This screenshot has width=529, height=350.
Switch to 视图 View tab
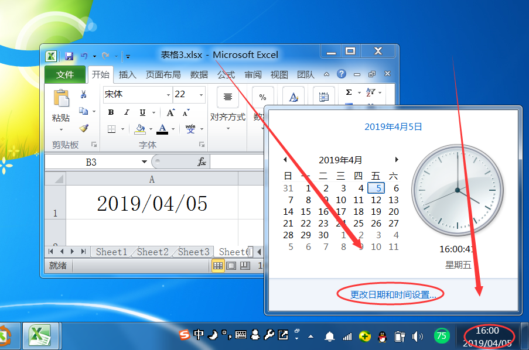[x=279, y=74]
